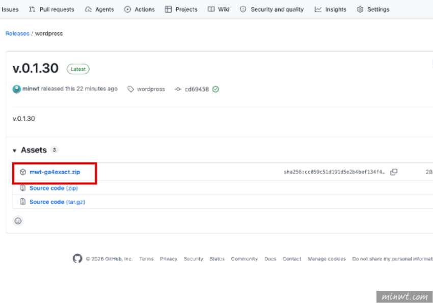433x303 pixels.
Task: Open the Insights tab
Action: click(x=330, y=9)
